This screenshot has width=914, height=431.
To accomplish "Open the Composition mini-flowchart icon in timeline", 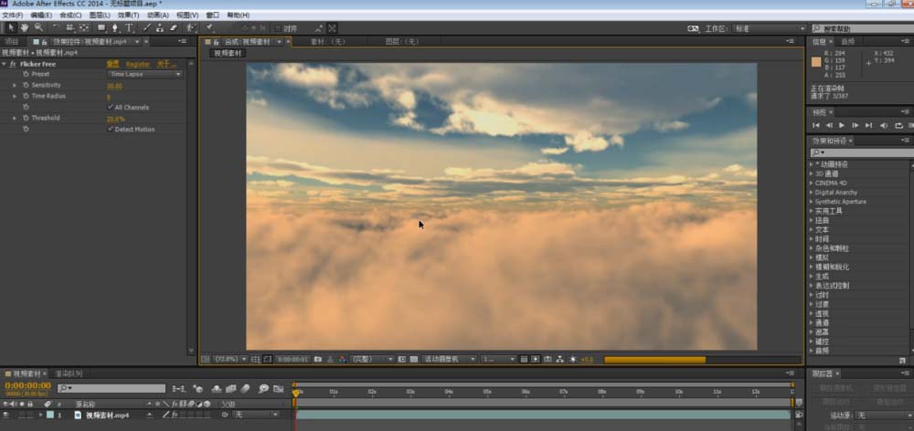I will (x=179, y=388).
